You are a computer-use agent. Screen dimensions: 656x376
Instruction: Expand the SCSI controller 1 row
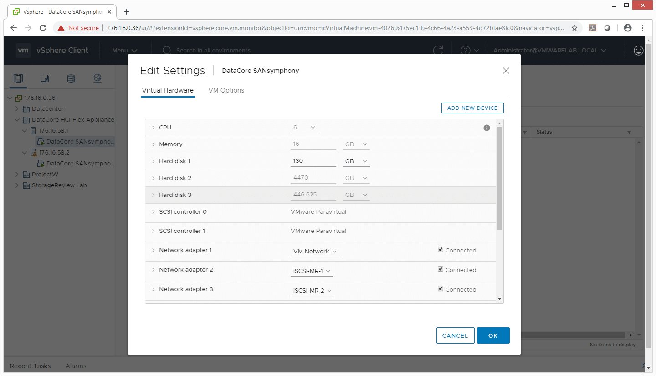click(153, 231)
